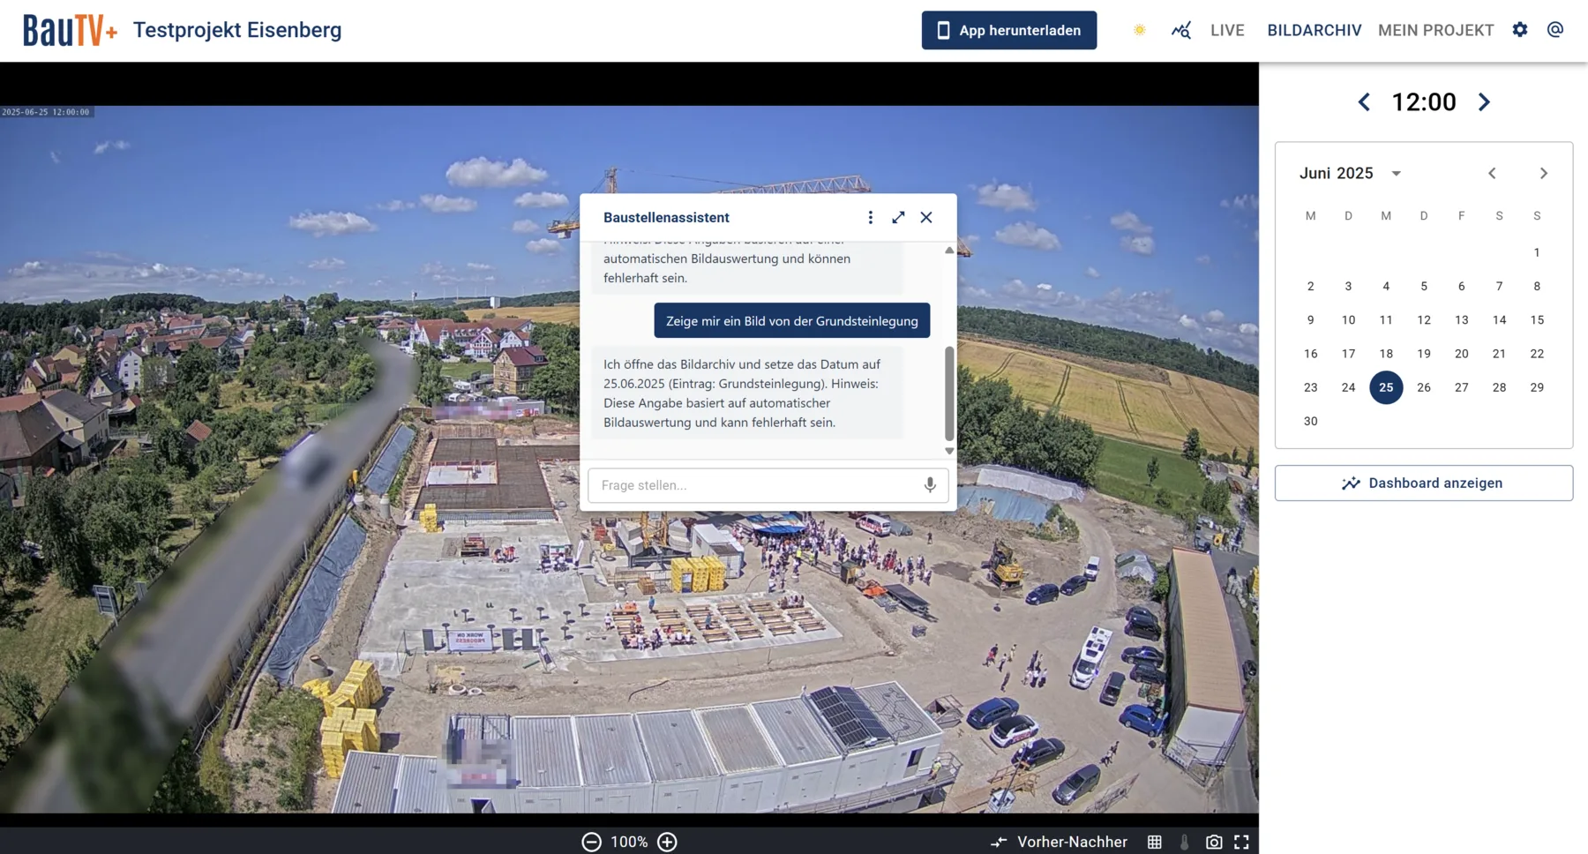The height and width of the screenshot is (854, 1588).
Task: Click 'Zeige mir ein Bild von der Grundsteinlegung' message
Action: [791, 320]
